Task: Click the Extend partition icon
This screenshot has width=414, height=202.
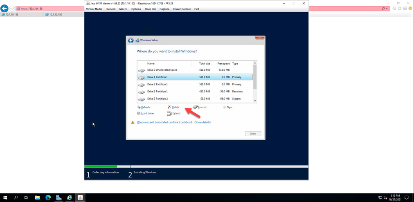Action: pyautogui.click(x=169, y=114)
